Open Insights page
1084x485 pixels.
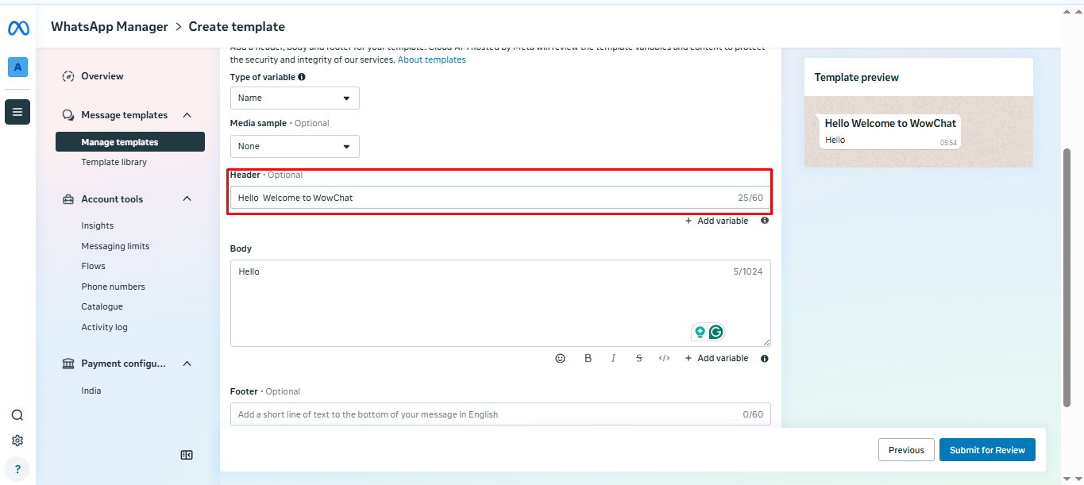[x=97, y=225]
